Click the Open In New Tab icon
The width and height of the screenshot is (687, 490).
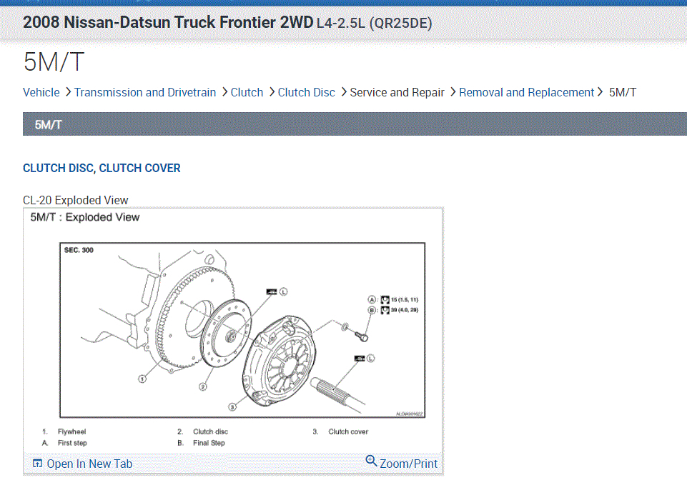pyautogui.click(x=36, y=463)
